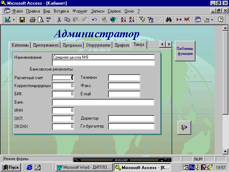This screenshot has width=229, height=172.
Task: Select the Преподаватели tab
Action: tap(46, 45)
